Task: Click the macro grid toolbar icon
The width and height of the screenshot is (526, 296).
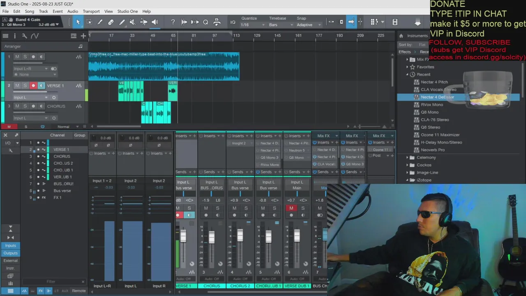Action: pyautogui.click(x=374, y=22)
